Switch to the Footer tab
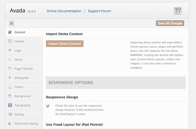This screenshot has height=129, width=196. pyautogui.click(x=24, y=87)
